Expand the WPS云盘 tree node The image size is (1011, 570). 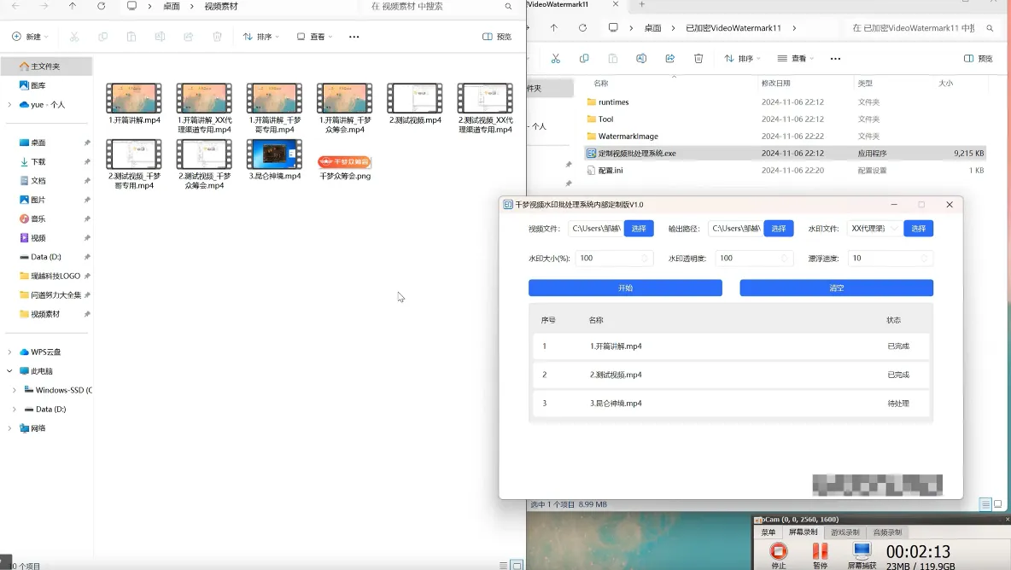click(9, 352)
